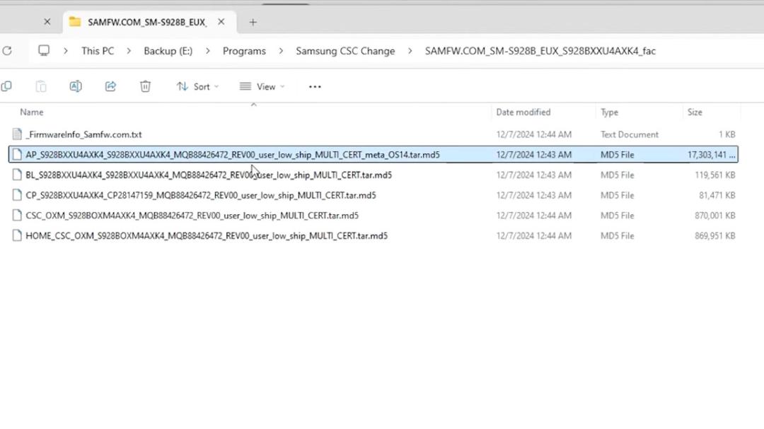Click the Rename icon in the toolbar
The width and height of the screenshot is (764, 429).
[76, 87]
